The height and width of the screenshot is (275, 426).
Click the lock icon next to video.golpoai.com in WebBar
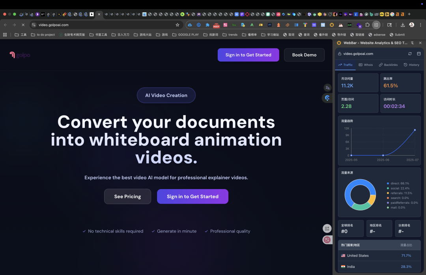(x=340, y=54)
